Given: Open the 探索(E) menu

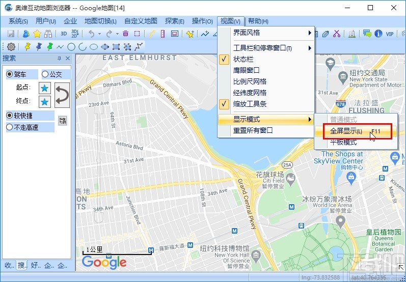Looking at the screenshot, I should tap(175, 21).
